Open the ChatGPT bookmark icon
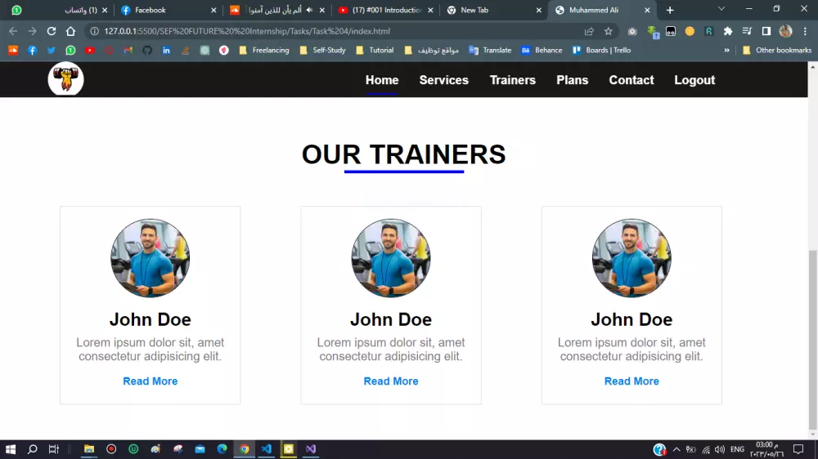 (x=204, y=51)
